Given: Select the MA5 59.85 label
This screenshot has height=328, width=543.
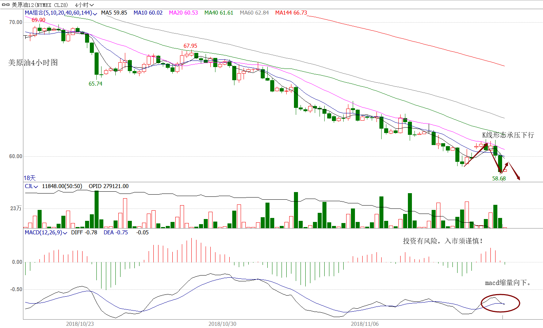Looking at the screenshot, I should (114, 13).
